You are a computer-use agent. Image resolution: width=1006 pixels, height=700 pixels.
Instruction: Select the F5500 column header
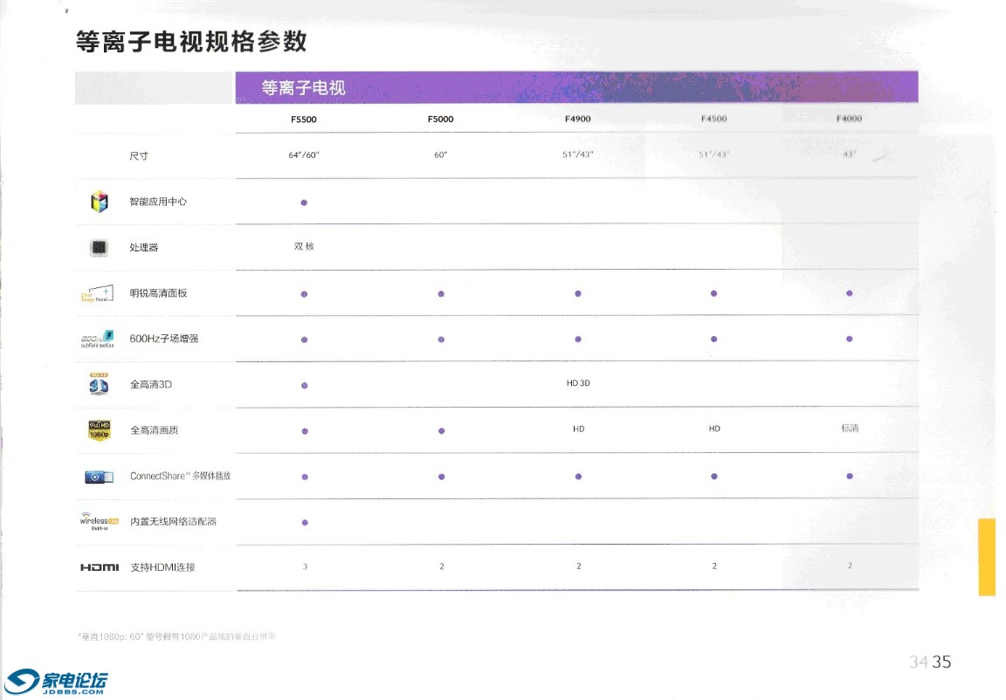click(x=304, y=120)
